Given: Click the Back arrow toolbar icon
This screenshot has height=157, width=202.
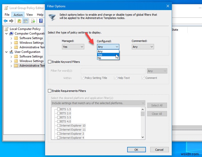Looking at the screenshot, I should pyautogui.click(x=5, y=21).
